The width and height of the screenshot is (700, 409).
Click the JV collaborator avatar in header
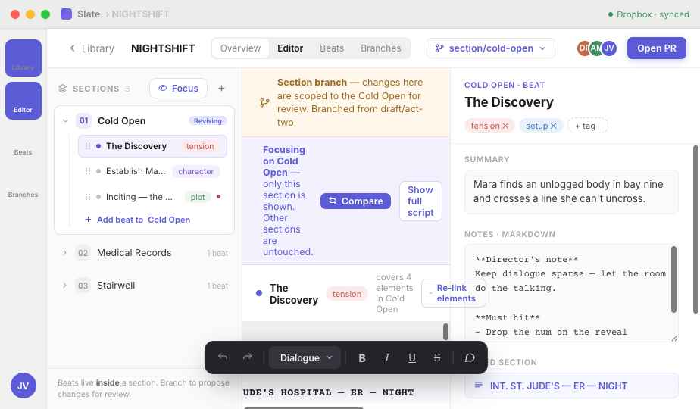609,48
